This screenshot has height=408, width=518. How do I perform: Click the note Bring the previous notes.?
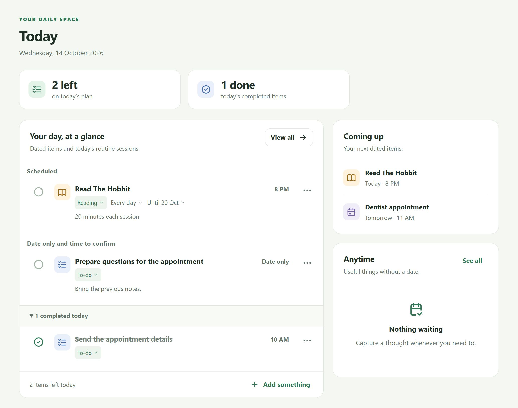click(108, 289)
